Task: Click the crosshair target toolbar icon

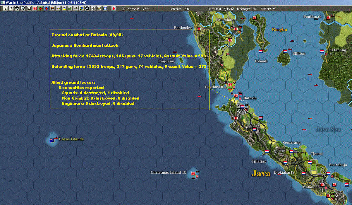Action: (87, 8)
